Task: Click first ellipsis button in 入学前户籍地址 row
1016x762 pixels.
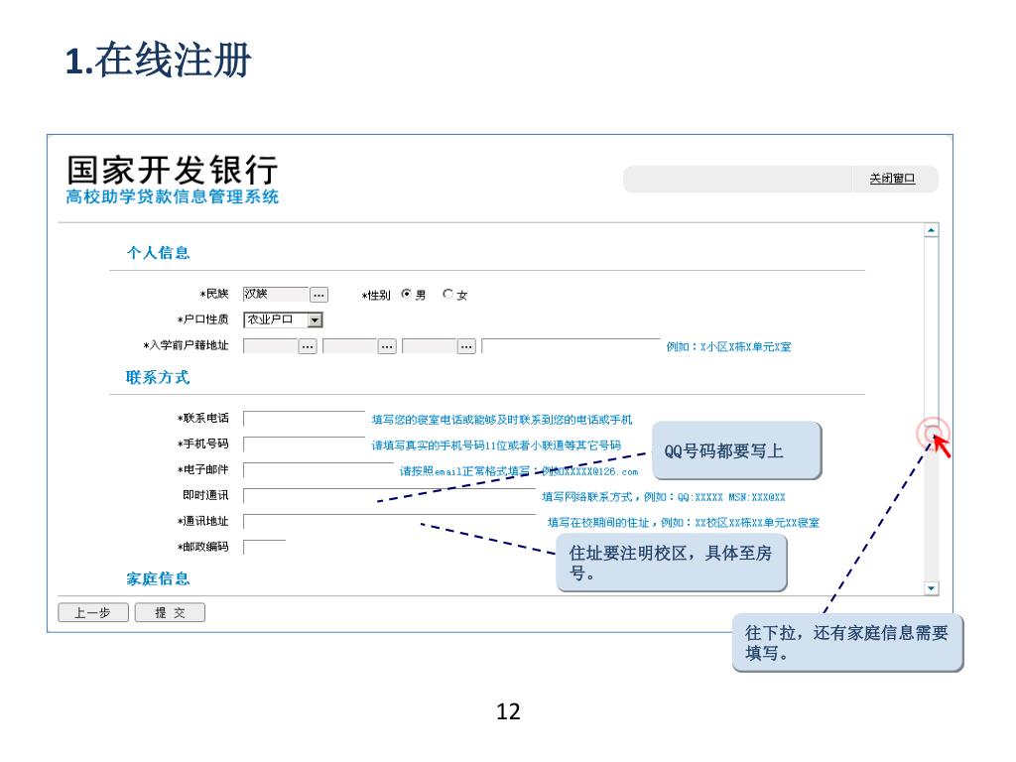Action: 308,346
